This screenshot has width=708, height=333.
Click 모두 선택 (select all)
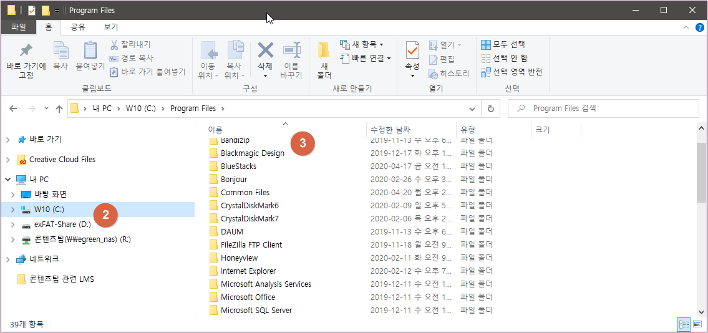tap(503, 45)
